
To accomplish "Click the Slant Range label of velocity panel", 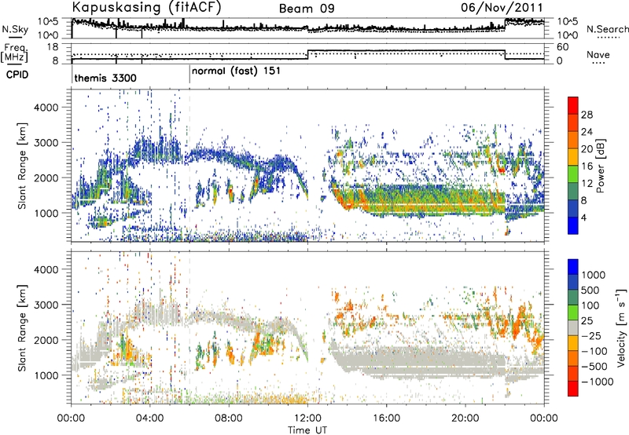I will (22, 327).
